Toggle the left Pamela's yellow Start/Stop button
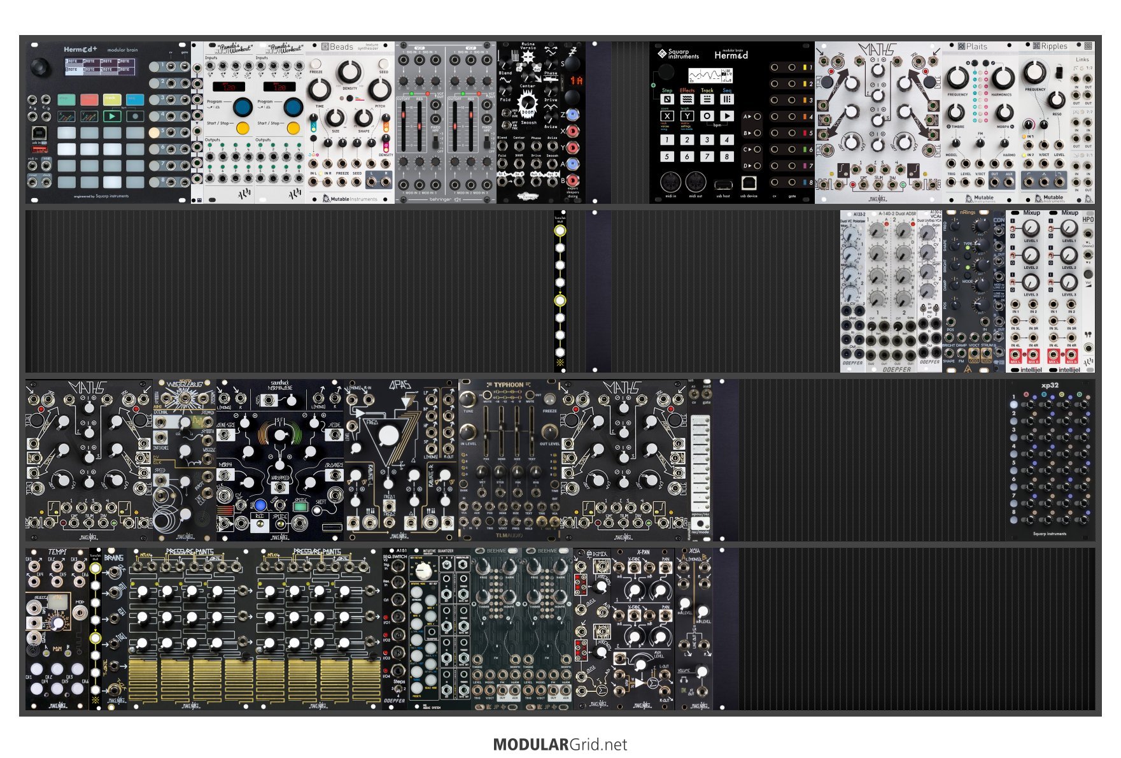Viewport: 1121px width, 758px height. click(243, 128)
